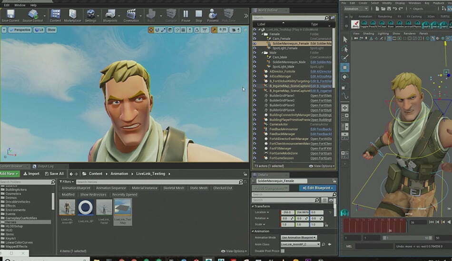452x261 pixels.
Task: Open World Outliner View Options
Action: point(322,166)
